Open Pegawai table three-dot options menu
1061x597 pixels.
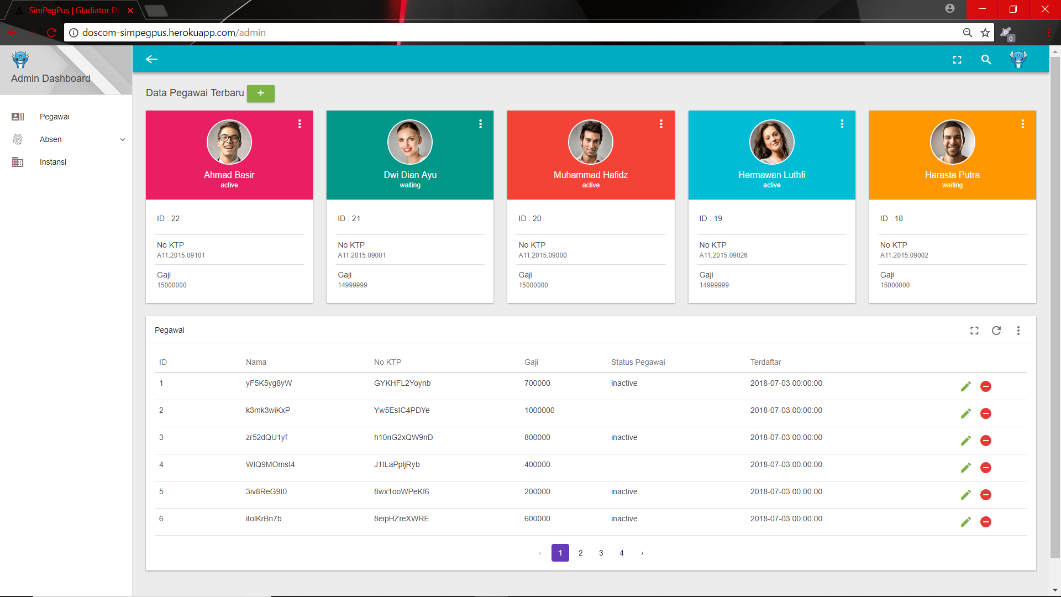(x=1018, y=331)
